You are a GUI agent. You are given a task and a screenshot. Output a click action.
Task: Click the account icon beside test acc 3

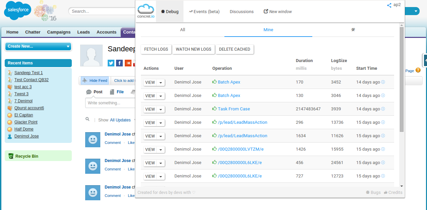[x=10, y=87]
